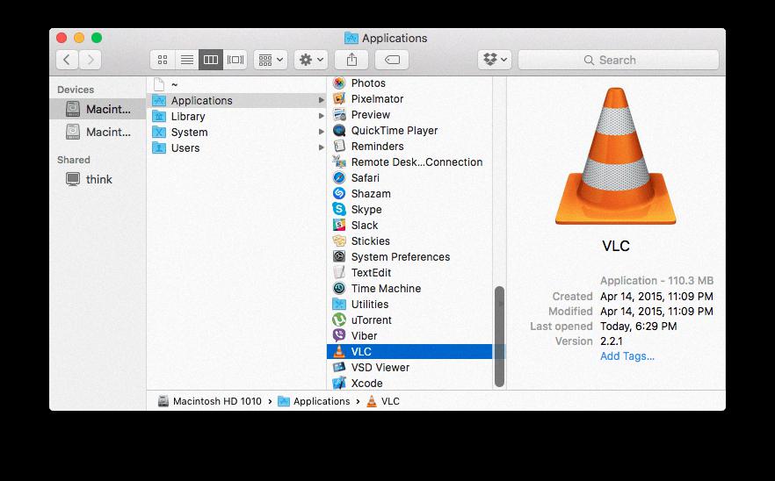Select the VSD Viewer app icon
The image size is (775, 481).
pyautogui.click(x=339, y=368)
